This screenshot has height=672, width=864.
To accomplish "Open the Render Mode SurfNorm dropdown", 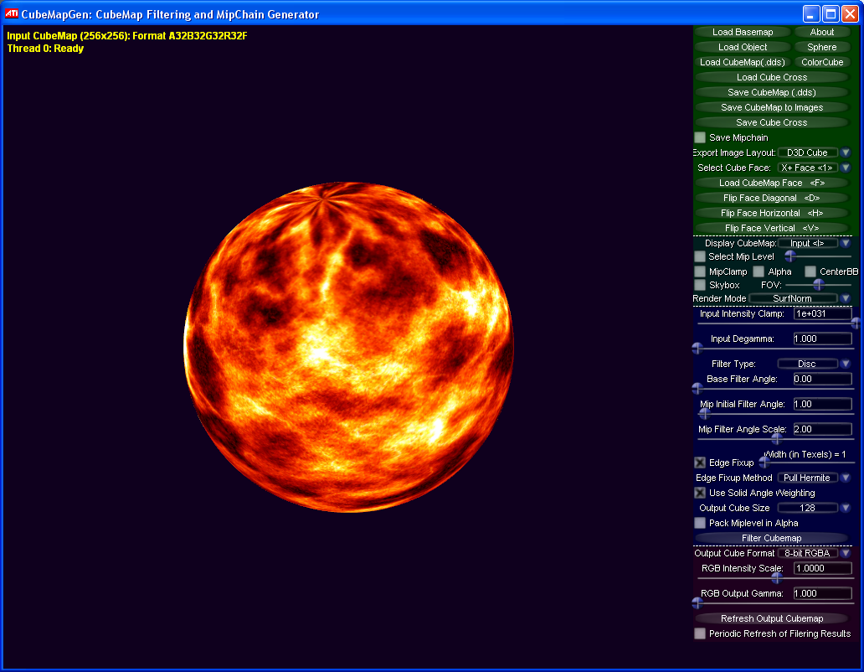I will click(846, 298).
